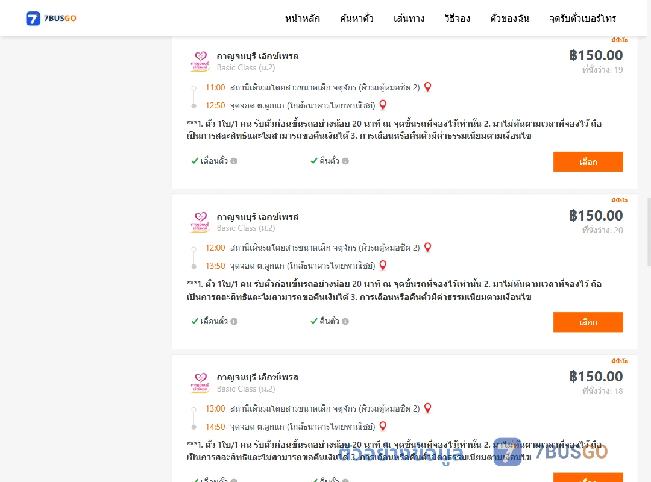651x482 pixels.
Task: Open map pin for 14:50 arrival stop
Action: [x=383, y=426]
